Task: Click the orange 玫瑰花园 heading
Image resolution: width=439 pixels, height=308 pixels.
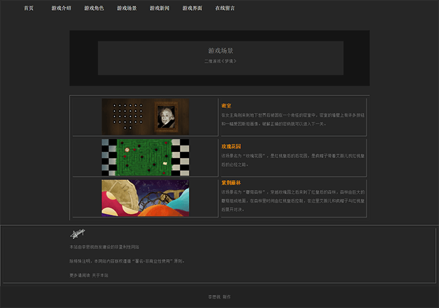Action: coord(231,146)
